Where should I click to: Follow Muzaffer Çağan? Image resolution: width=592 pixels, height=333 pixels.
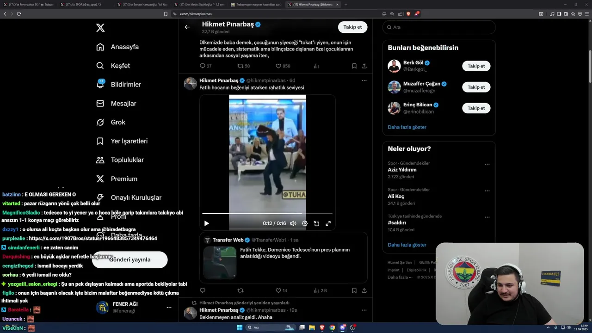476,87
